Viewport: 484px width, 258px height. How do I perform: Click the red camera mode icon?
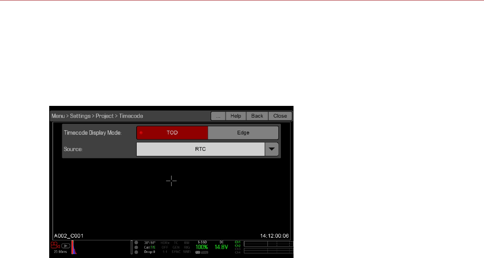(55, 245)
